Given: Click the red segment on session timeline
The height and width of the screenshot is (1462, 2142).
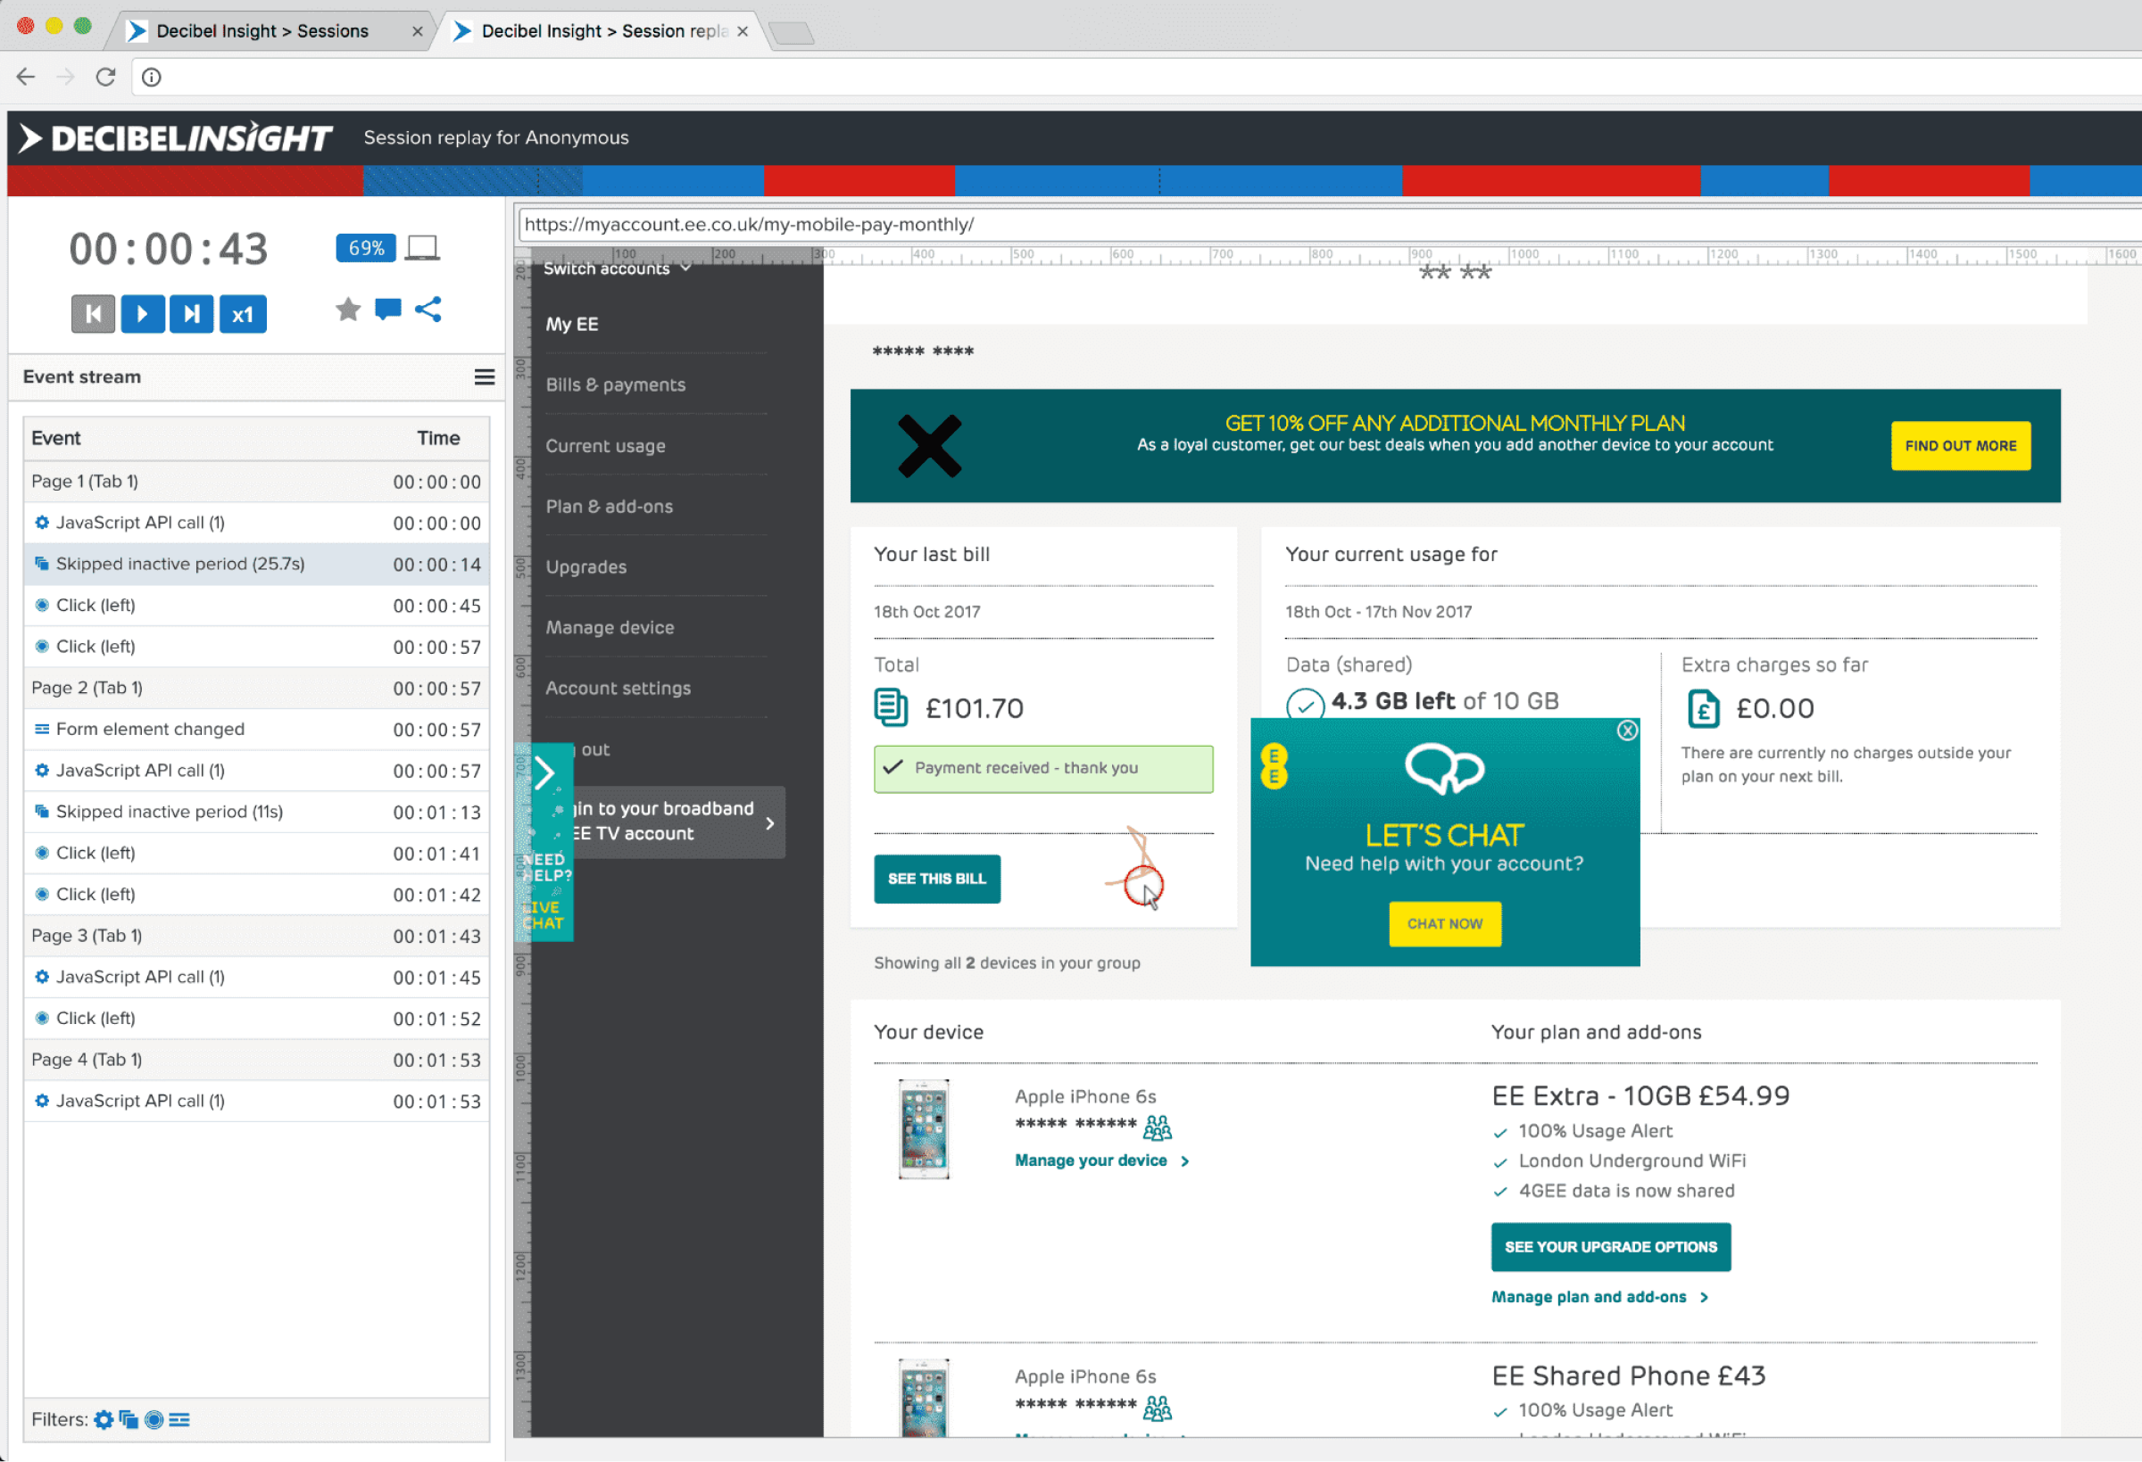Looking at the screenshot, I should pos(858,180).
